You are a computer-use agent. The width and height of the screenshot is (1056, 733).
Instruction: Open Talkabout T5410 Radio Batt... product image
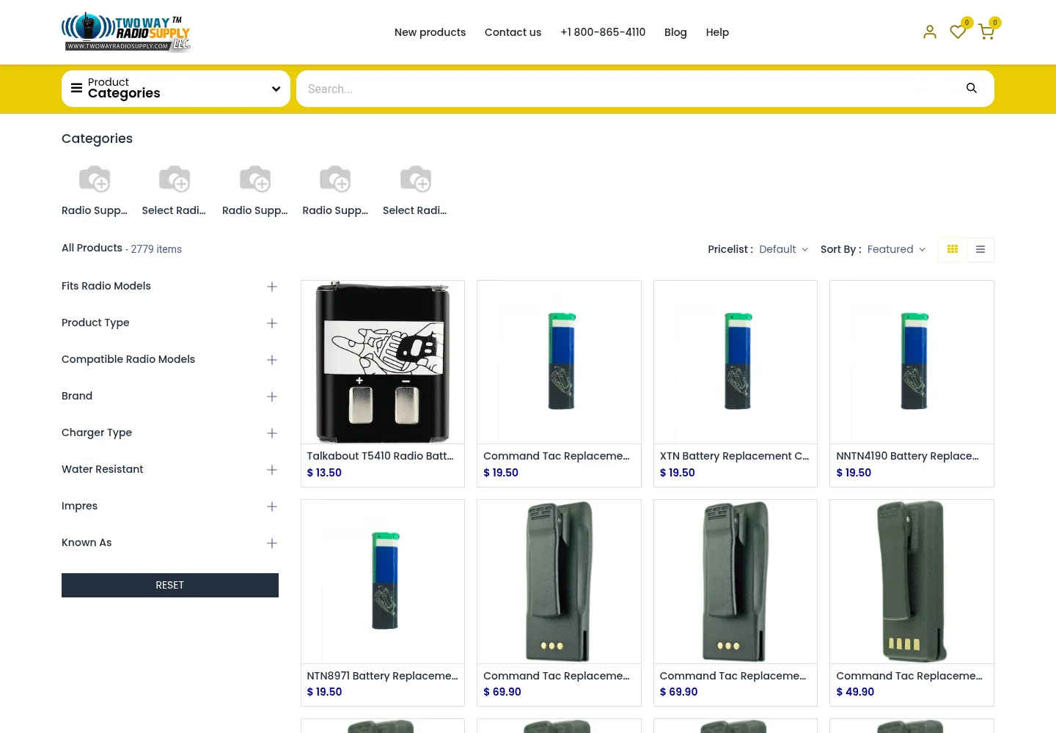[383, 362]
